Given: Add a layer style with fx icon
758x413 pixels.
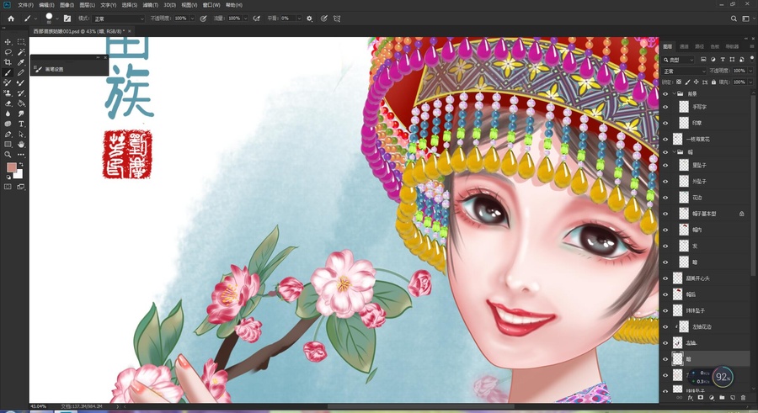Looking at the screenshot, I should pyautogui.click(x=691, y=398).
